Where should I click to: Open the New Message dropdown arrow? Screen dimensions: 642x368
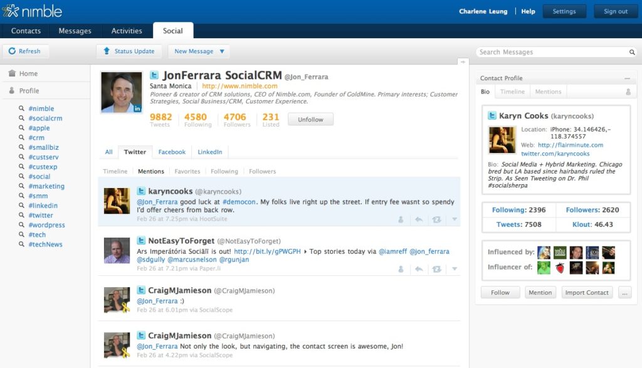click(221, 51)
